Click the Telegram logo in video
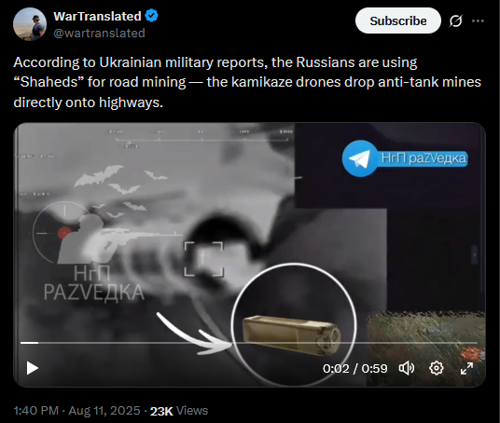The height and width of the screenshot is (423, 500). point(360,158)
